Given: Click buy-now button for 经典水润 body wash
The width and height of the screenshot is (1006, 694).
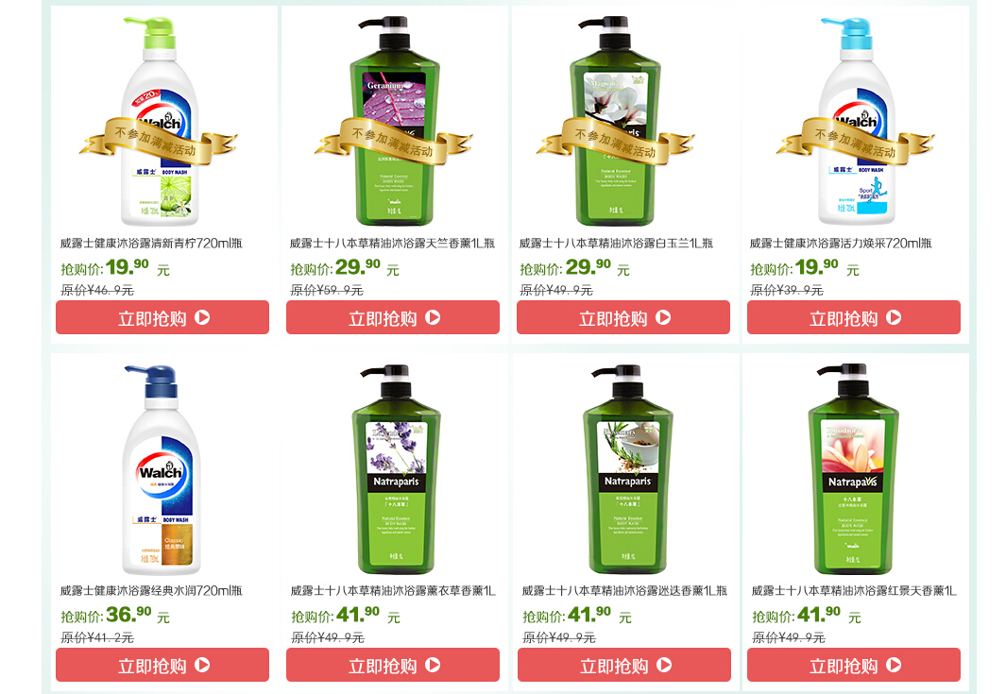Looking at the screenshot, I should pos(162,665).
